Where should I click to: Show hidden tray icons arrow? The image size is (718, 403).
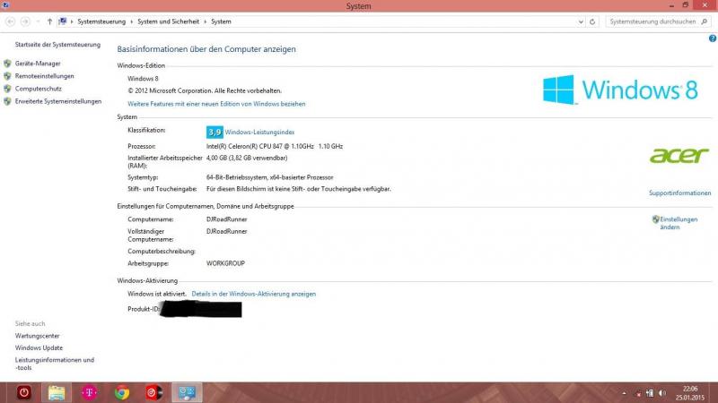tap(624, 393)
